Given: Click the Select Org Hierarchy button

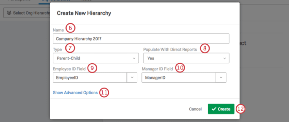Looking at the screenshot, I should click(x=27, y=13).
